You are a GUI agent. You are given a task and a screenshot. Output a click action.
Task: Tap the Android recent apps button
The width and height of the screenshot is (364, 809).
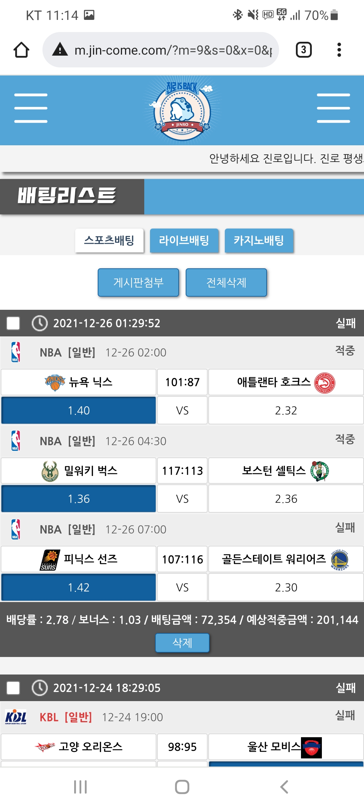point(81,787)
